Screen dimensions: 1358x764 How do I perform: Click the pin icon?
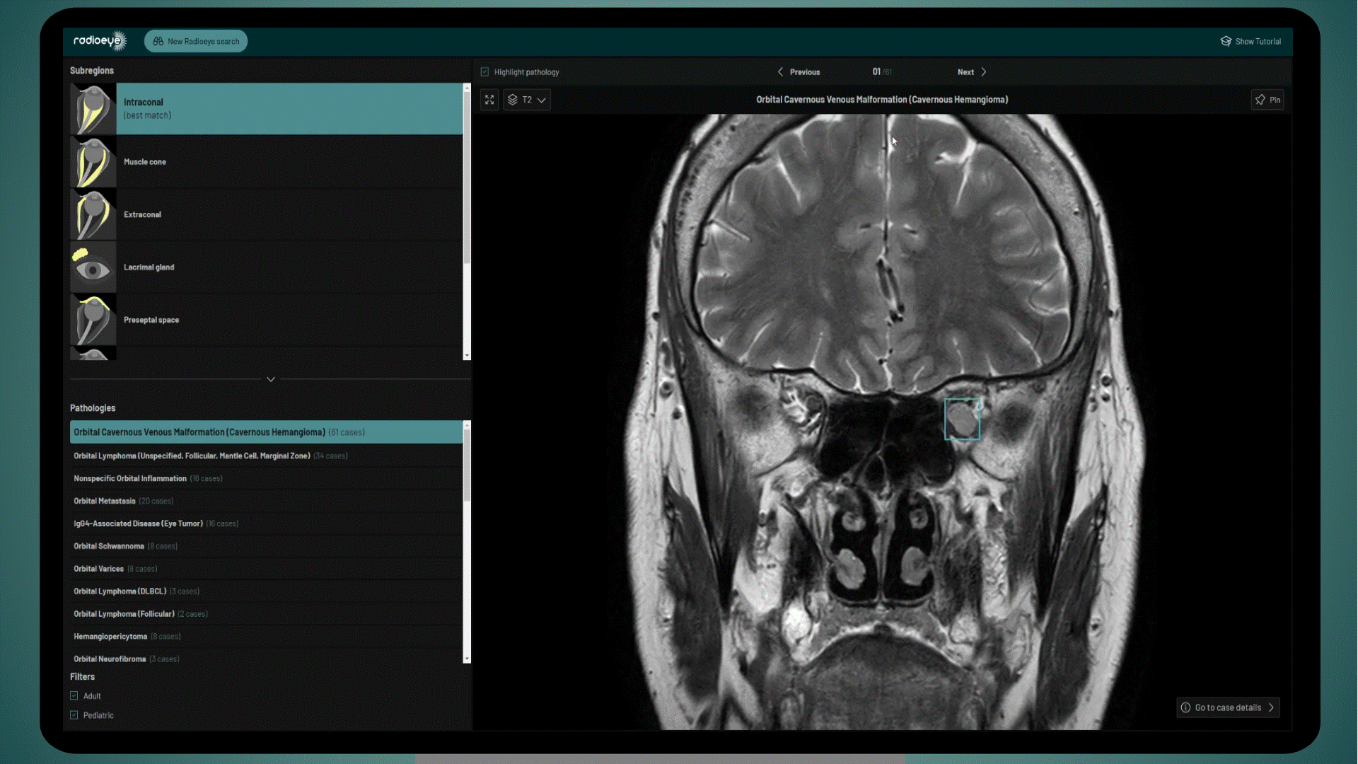click(1260, 100)
